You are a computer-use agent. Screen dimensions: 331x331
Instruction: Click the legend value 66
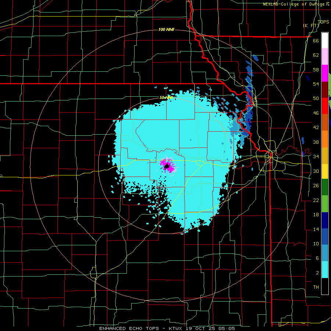[316, 40]
